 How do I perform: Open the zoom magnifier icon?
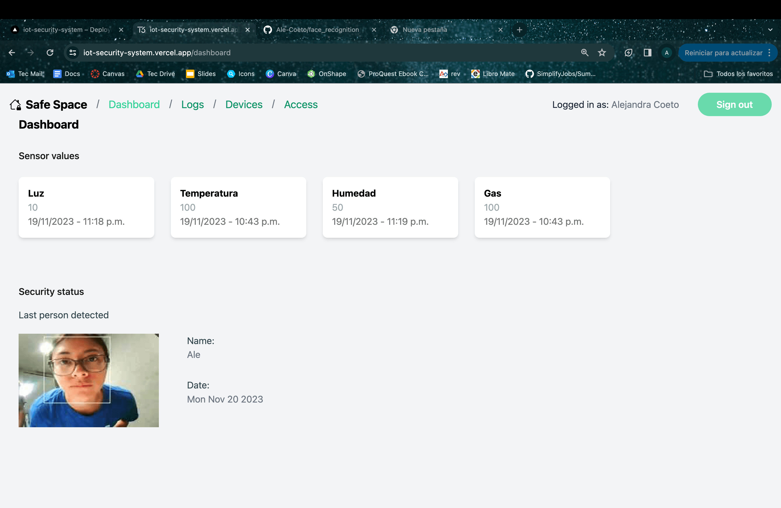(x=584, y=53)
